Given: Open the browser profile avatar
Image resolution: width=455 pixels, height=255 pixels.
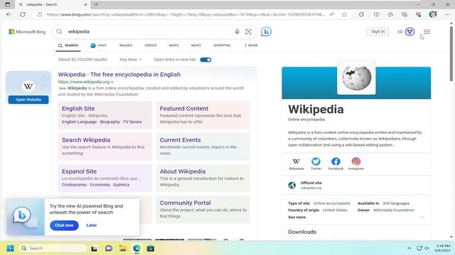Looking at the screenshot, I should (x=433, y=14).
